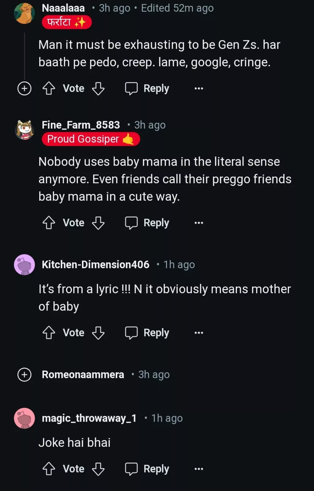Downvote Kitchen-Dimension406's comment

(98, 333)
